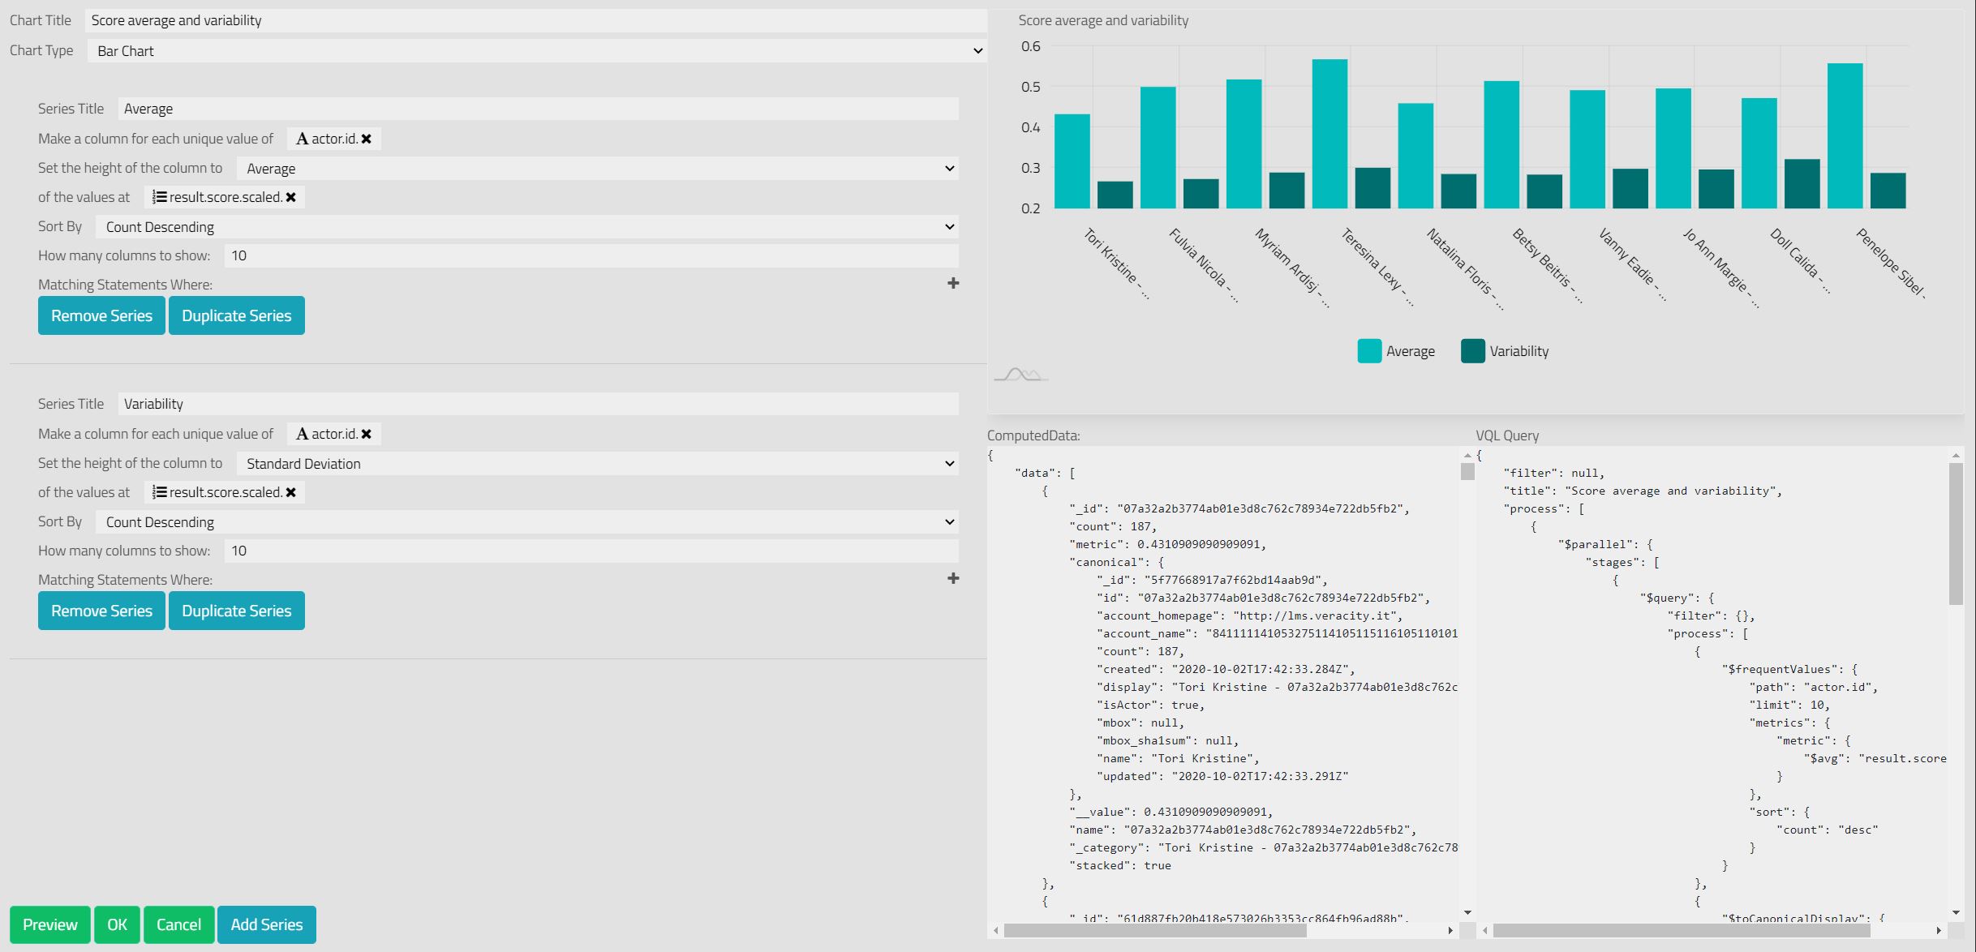Image resolution: width=1976 pixels, height=952 pixels.
Task: Add matching statement filter to Average series
Action: [953, 283]
